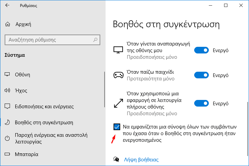Open the Λήψη βοήθειας link
This screenshot has height=166, width=249.
click(x=141, y=159)
